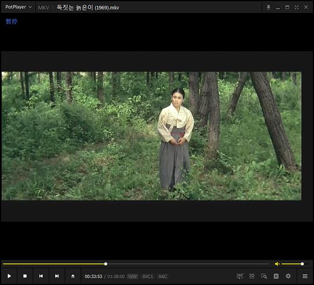Open the control panel gear icon
Viewport: 314px width, 285px height.
point(288,276)
